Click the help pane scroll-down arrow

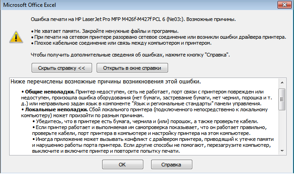click(x=282, y=151)
